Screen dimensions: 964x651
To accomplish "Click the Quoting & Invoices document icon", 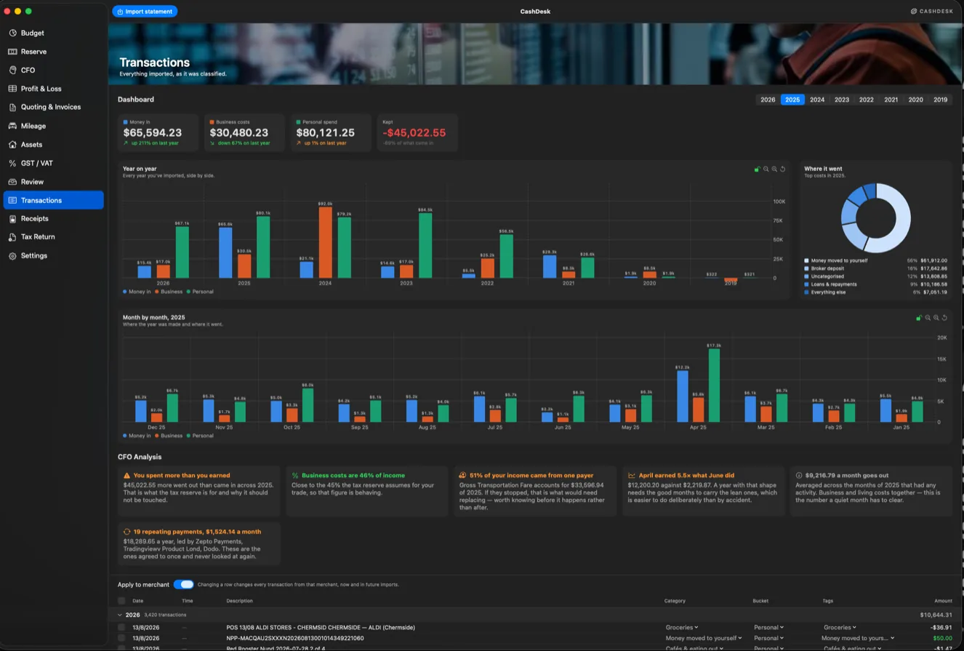I will (x=12, y=107).
